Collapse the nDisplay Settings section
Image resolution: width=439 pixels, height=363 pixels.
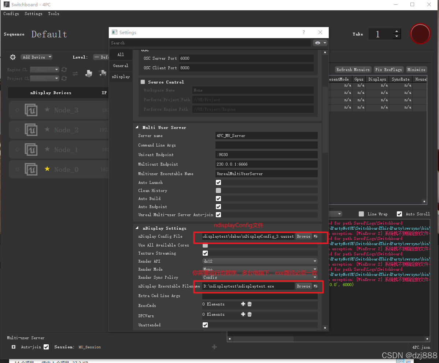[x=137, y=228]
